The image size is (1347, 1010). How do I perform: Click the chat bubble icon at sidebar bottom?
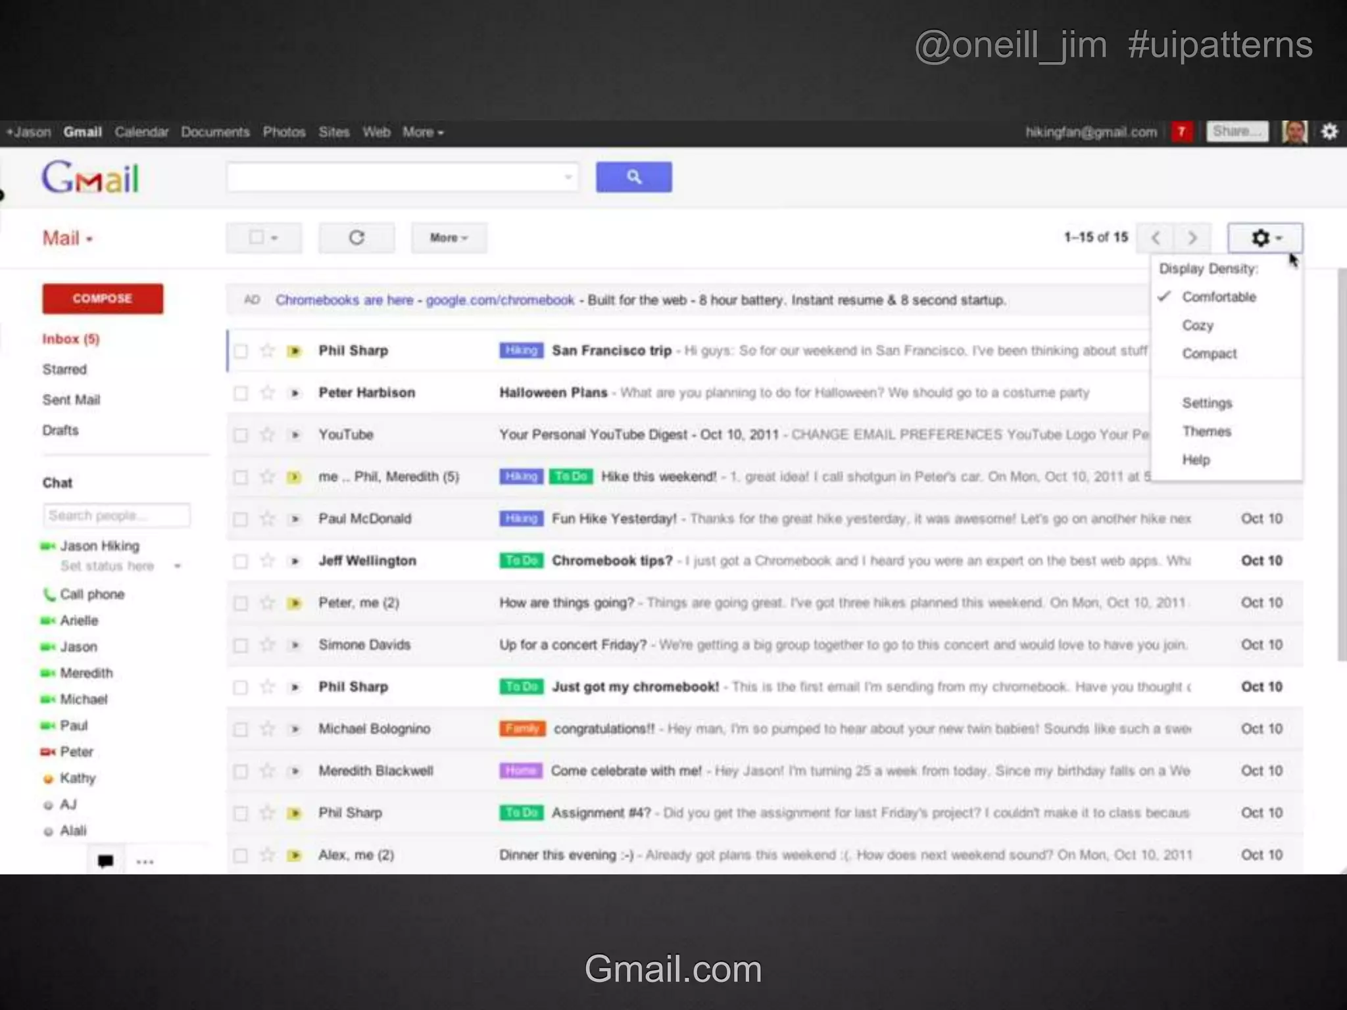coord(105,861)
